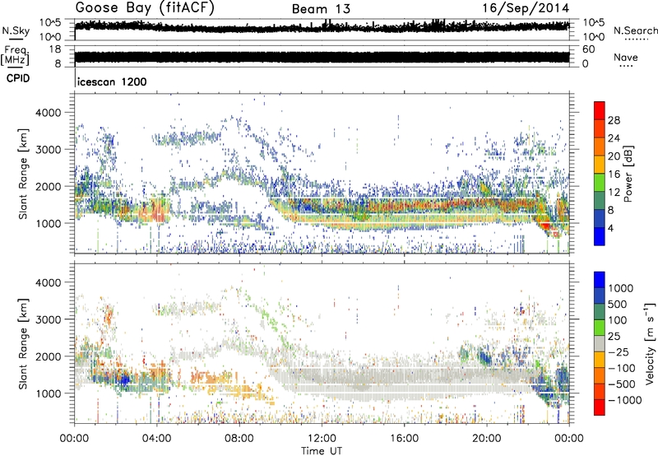Screen dimensions: 658x456
Task: Click the gray segment of the Velocity color bar
Action: [600, 343]
